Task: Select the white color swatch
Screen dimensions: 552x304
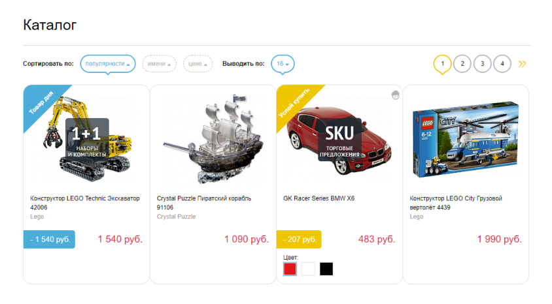Action: coord(308,269)
